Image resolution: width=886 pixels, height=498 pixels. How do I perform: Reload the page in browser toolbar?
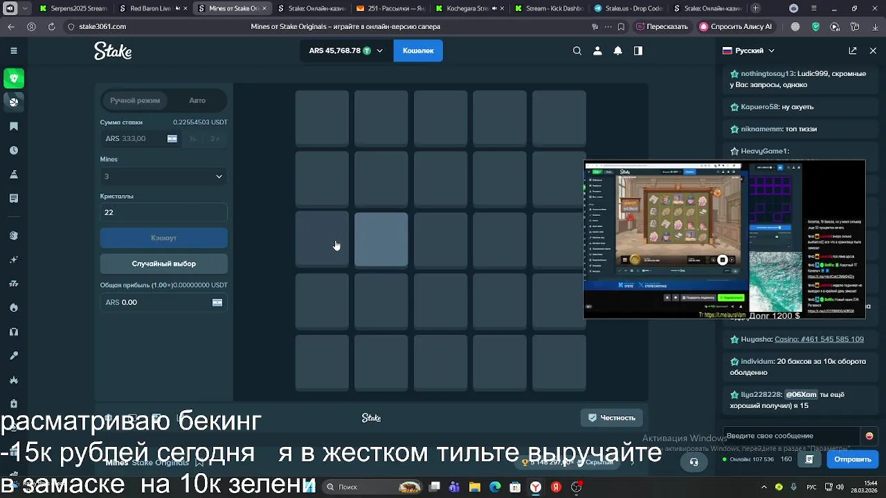pos(51,26)
